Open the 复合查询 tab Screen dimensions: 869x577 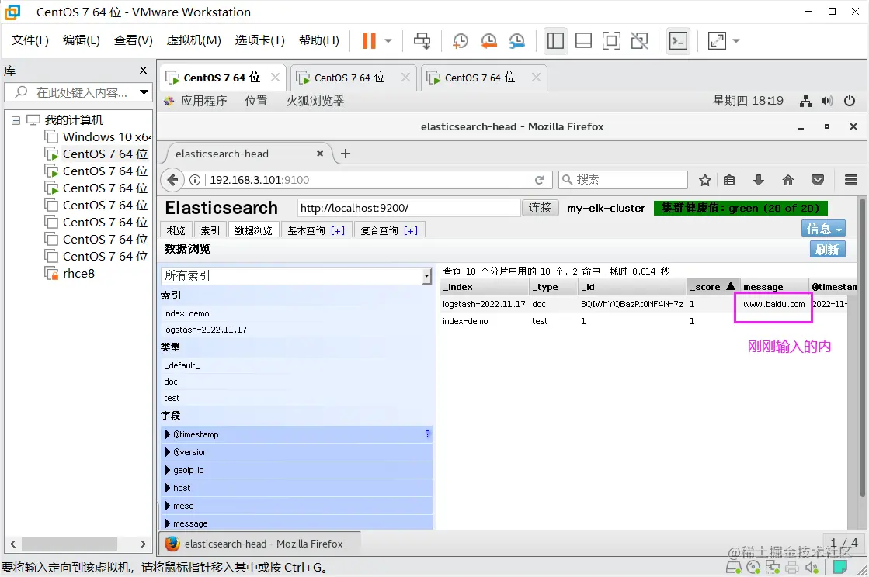coord(389,230)
